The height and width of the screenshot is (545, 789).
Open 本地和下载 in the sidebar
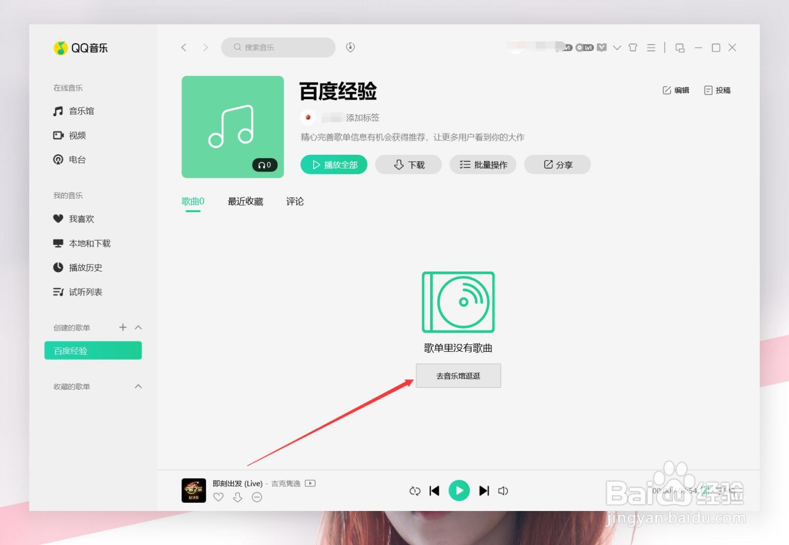point(82,243)
